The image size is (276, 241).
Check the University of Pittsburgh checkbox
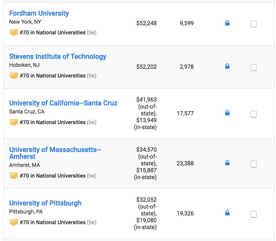click(x=253, y=214)
